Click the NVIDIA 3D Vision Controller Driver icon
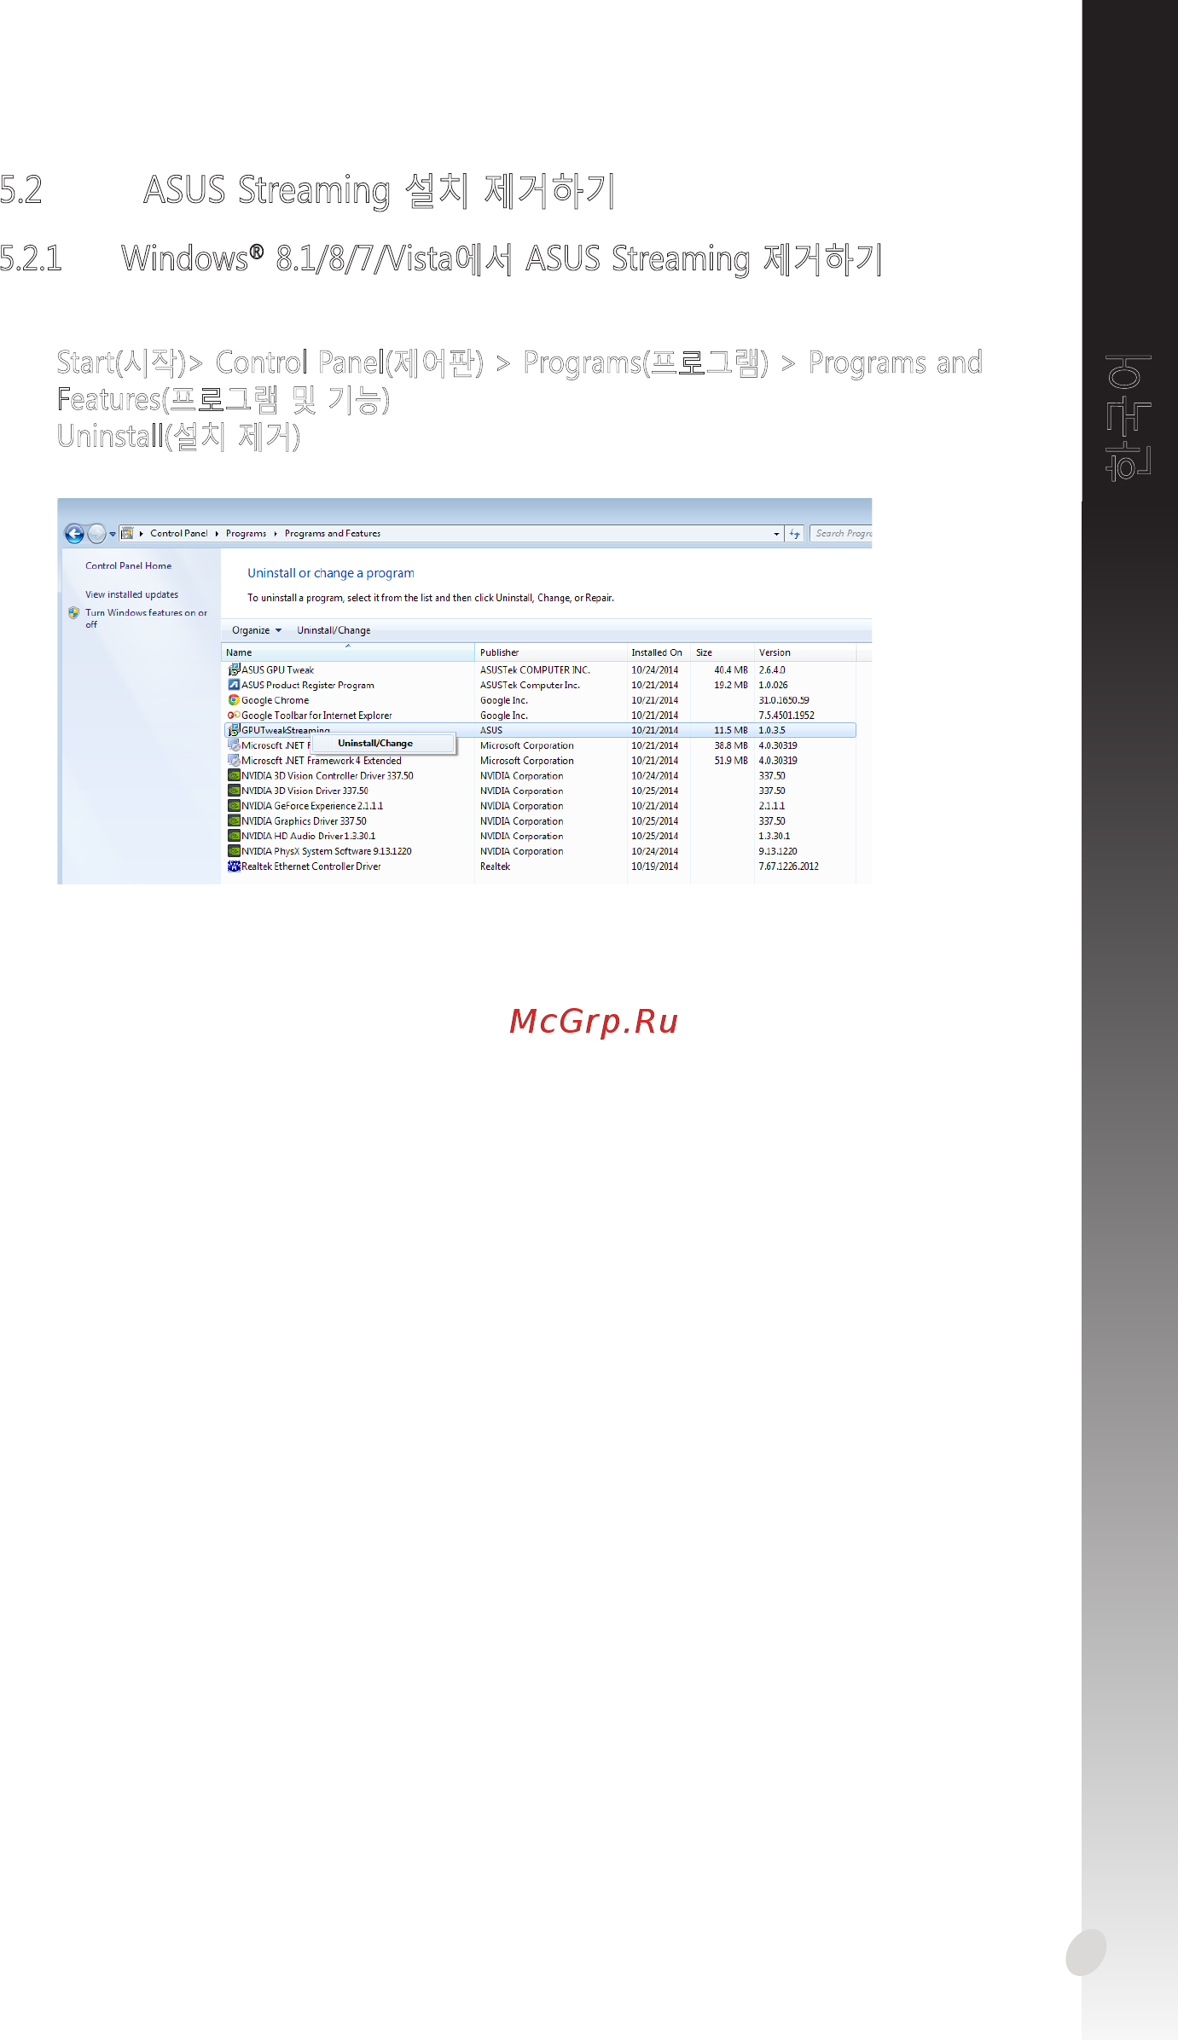This screenshot has height=2040, width=1178. 234,776
